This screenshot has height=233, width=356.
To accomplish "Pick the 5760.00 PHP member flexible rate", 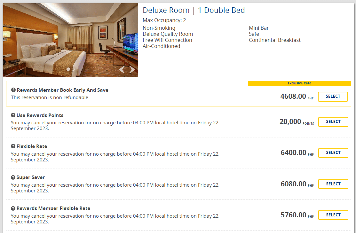I will click(333, 215).
